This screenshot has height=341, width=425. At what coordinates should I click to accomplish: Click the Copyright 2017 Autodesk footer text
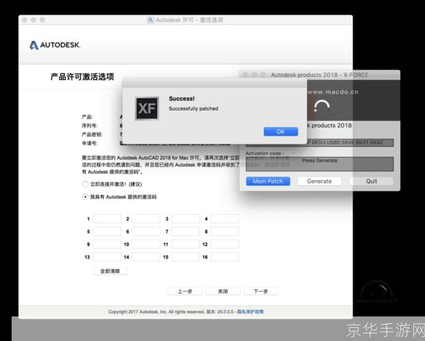click(x=156, y=312)
